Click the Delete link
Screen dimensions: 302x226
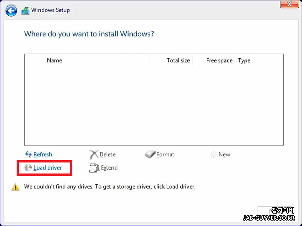tap(107, 155)
